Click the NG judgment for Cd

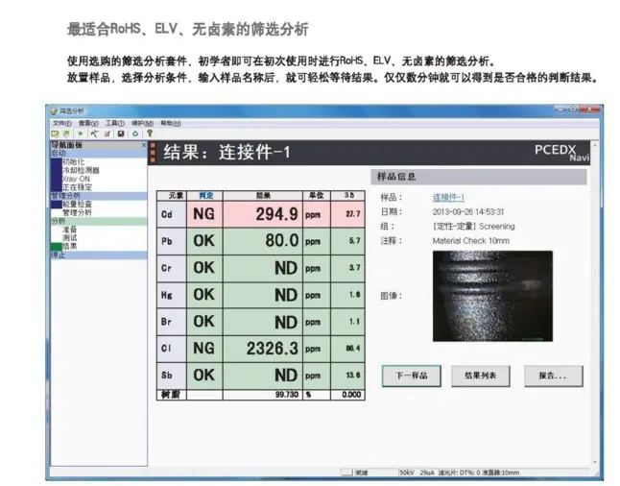(x=204, y=214)
